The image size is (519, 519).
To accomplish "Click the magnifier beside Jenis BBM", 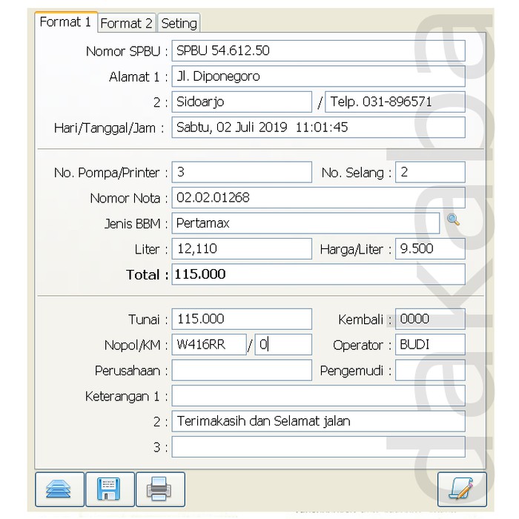I will 453,220.
